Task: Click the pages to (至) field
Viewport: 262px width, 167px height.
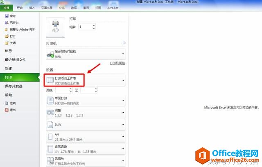Action: (88, 90)
